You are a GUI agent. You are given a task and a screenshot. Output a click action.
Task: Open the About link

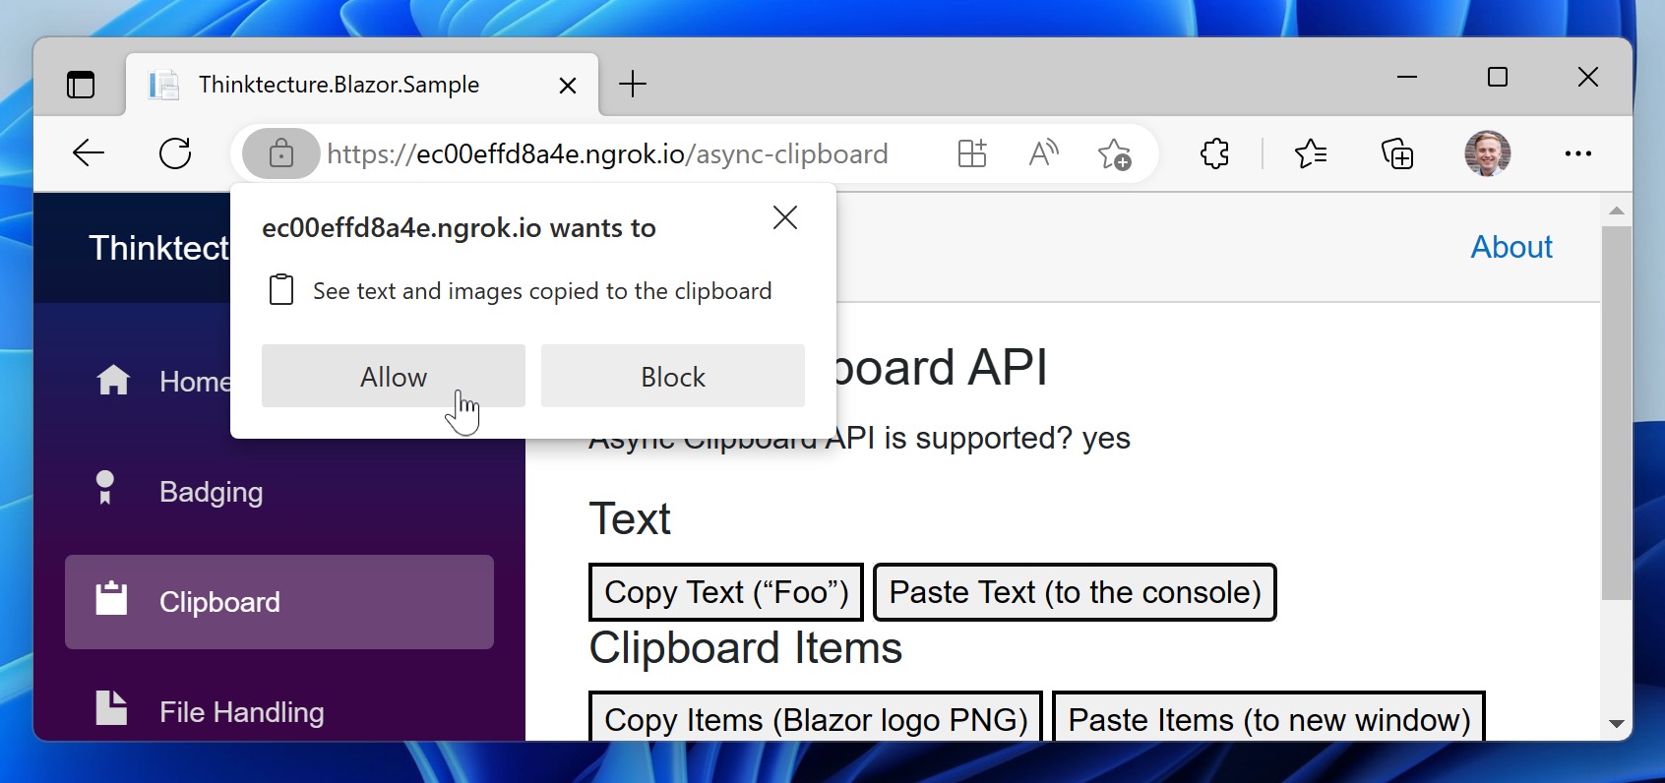click(x=1511, y=247)
